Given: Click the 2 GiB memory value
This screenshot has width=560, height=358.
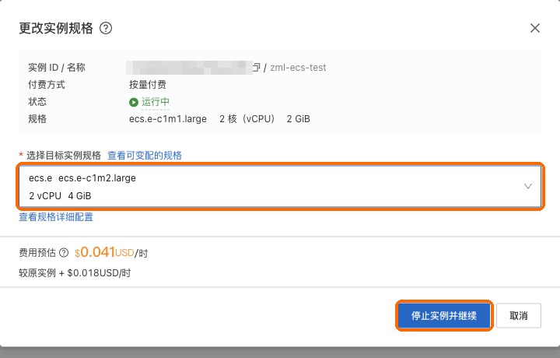Looking at the screenshot, I should [298, 119].
